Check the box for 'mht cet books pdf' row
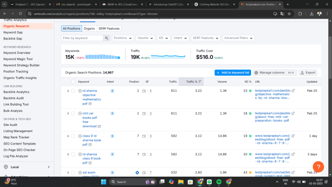The image size is (332, 187). click(73, 113)
